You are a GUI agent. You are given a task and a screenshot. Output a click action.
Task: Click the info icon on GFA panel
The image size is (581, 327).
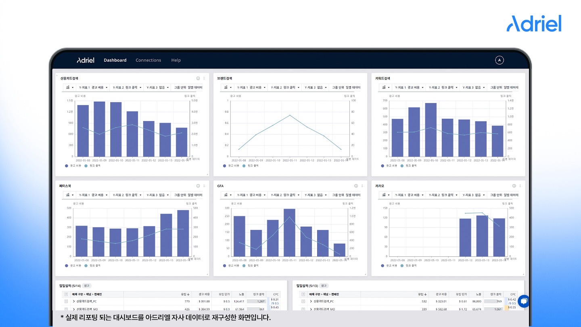click(x=356, y=186)
